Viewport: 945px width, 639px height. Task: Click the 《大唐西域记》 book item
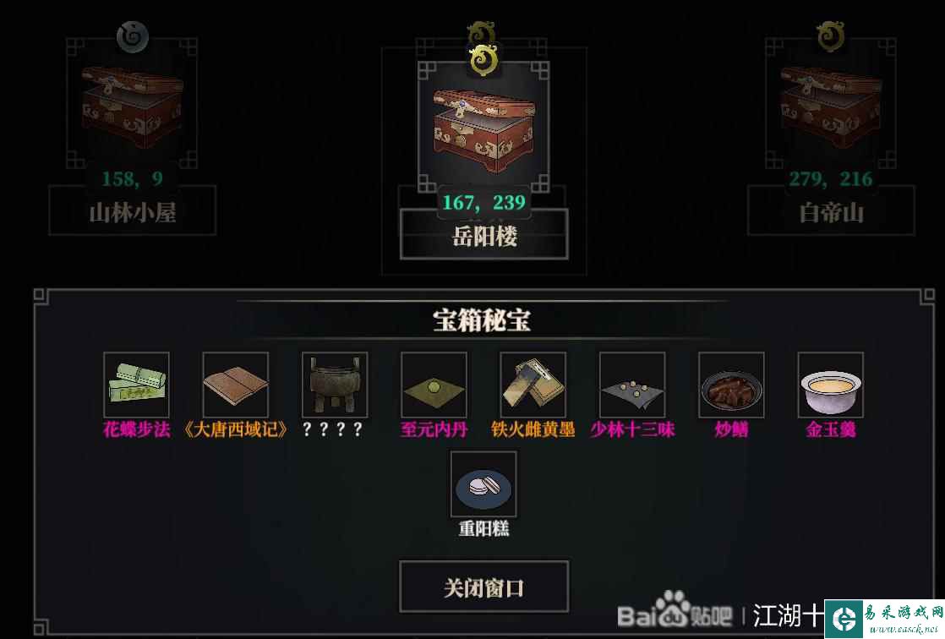[236, 385]
